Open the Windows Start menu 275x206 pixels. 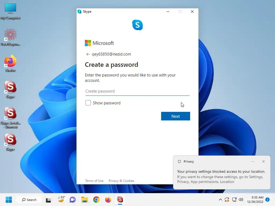(x=9, y=200)
